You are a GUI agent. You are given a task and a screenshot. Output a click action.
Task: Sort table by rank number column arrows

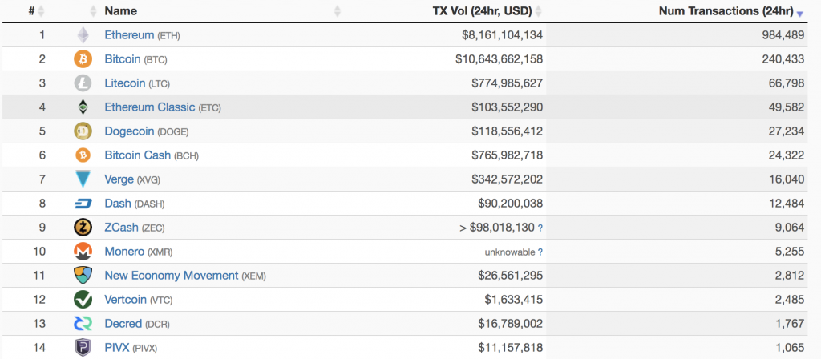[x=42, y=11]
